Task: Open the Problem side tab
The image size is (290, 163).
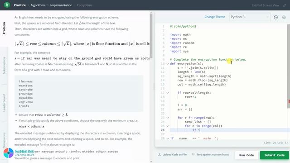Action: click(x=4, y=28)
